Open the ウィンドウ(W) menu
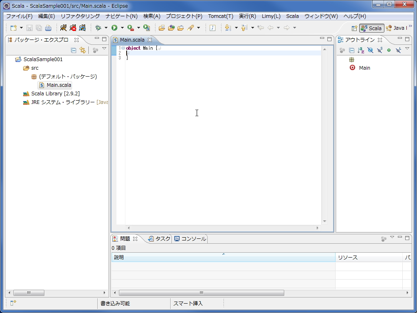The height and width of the screenshot is (313, 417). 321,16
